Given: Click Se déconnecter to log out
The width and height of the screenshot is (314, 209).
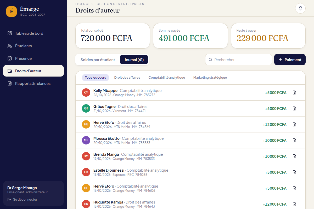Looking at the screenshot, I should coord(22,199).
